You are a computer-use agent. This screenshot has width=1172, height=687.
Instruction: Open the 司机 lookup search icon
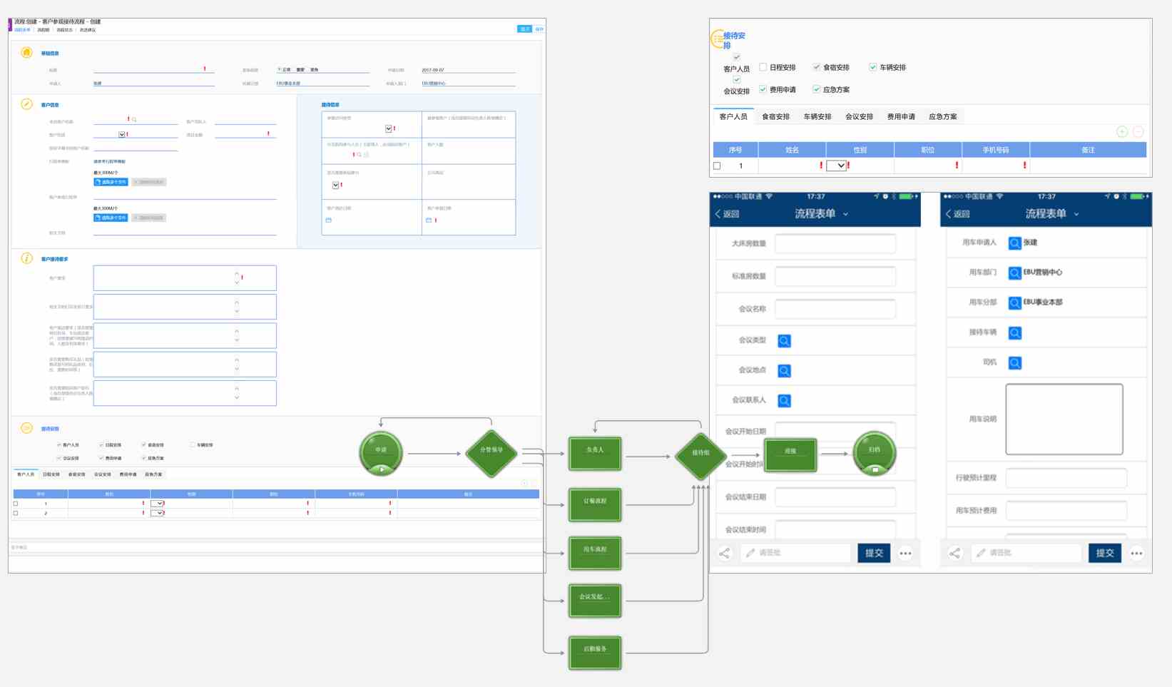(x=1014, y=363)
